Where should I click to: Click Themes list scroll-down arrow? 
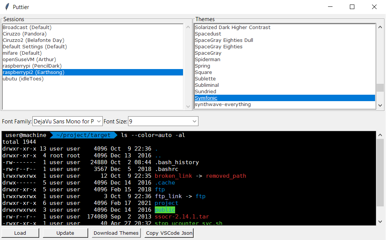pyautogui.click(x=380, y=105)
